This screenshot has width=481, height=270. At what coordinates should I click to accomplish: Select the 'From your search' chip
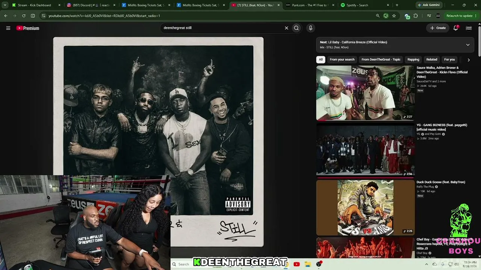342,59
